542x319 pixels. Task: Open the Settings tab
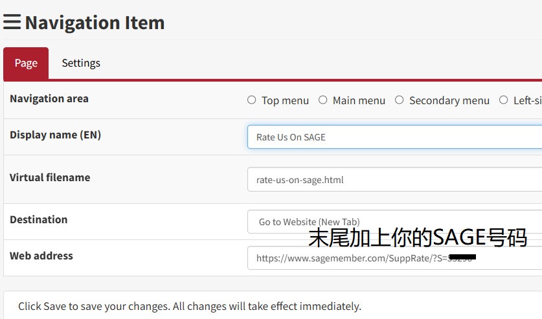81,63
